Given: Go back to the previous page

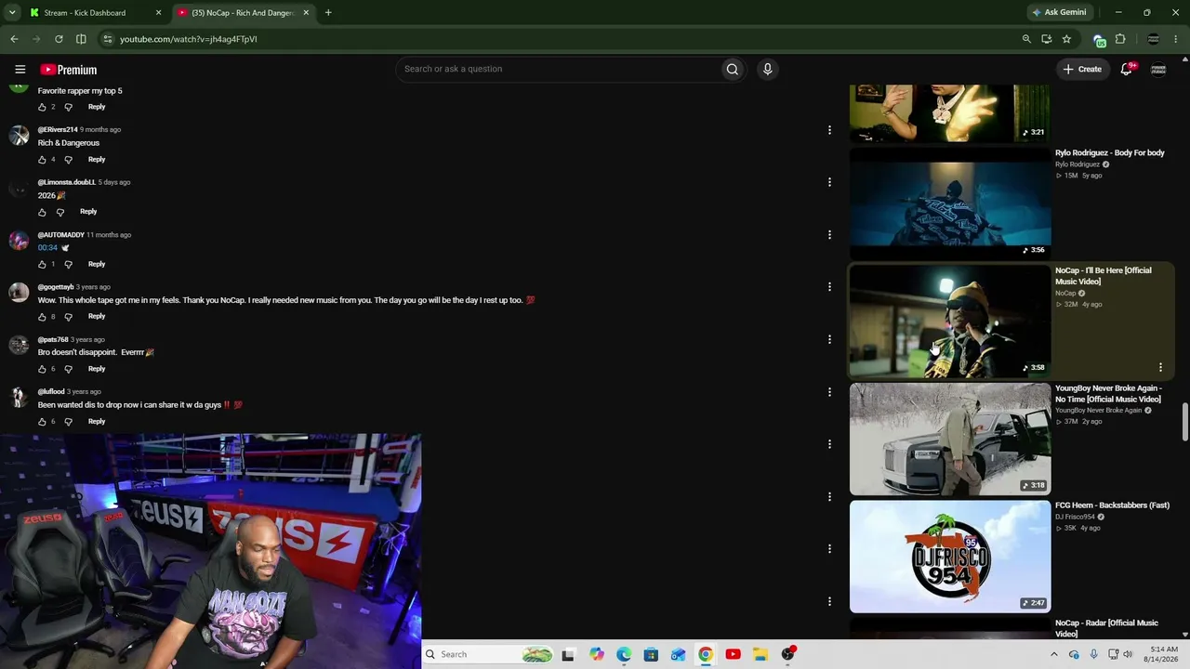Looking at the screenshot, I should pos(14,39).
